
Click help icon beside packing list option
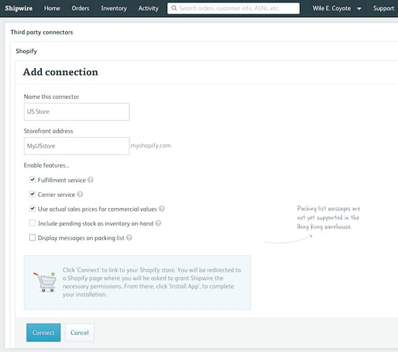tap(129, 237)
